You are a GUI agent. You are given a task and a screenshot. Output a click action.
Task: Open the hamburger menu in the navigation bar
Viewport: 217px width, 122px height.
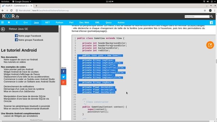point(2,22)
